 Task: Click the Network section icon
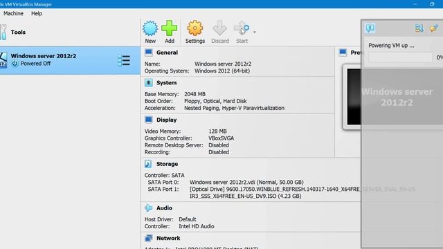pyautogui.click(x=149, y=238)
